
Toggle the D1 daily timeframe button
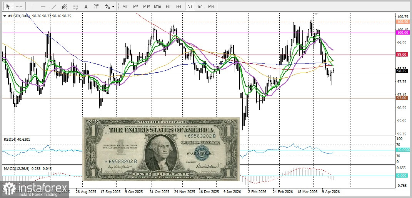[190, 7]
